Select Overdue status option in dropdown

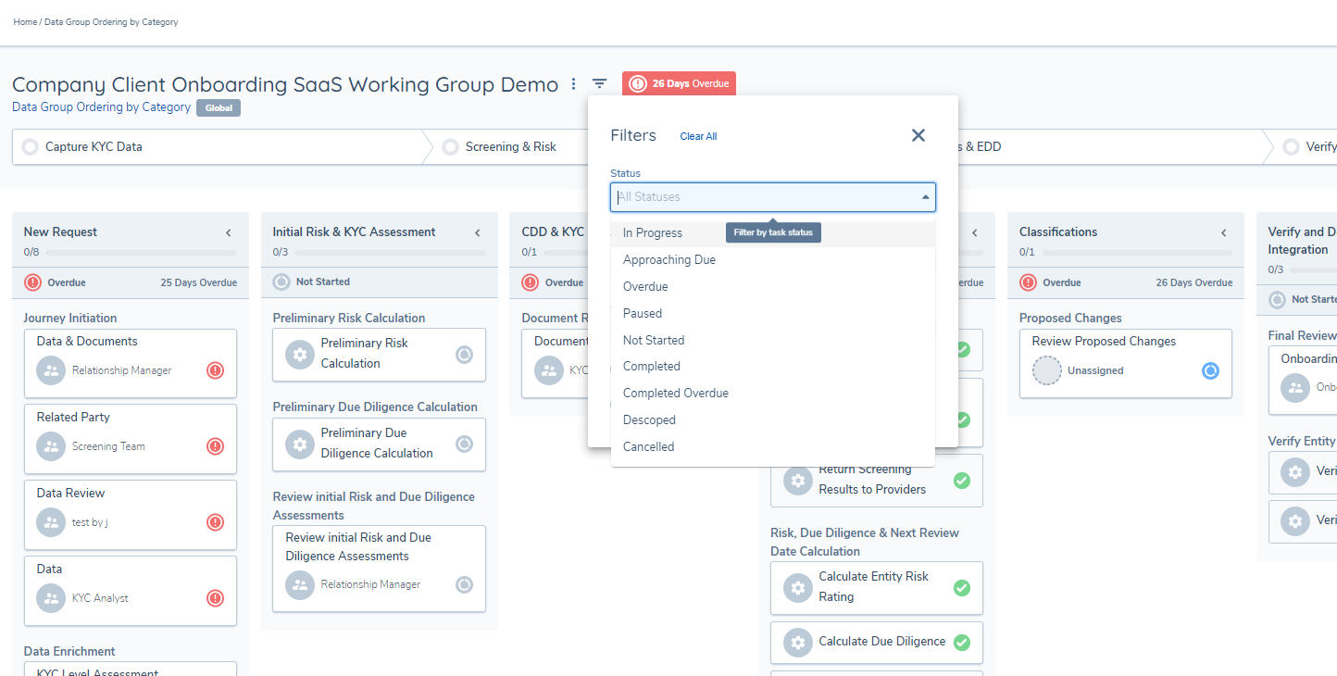(773, 287)
